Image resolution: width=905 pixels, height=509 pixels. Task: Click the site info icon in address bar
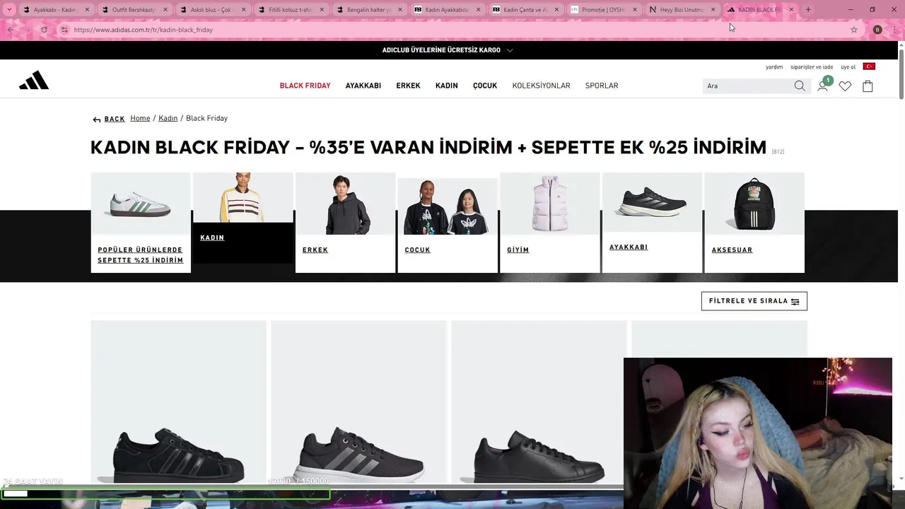[64, 30]
